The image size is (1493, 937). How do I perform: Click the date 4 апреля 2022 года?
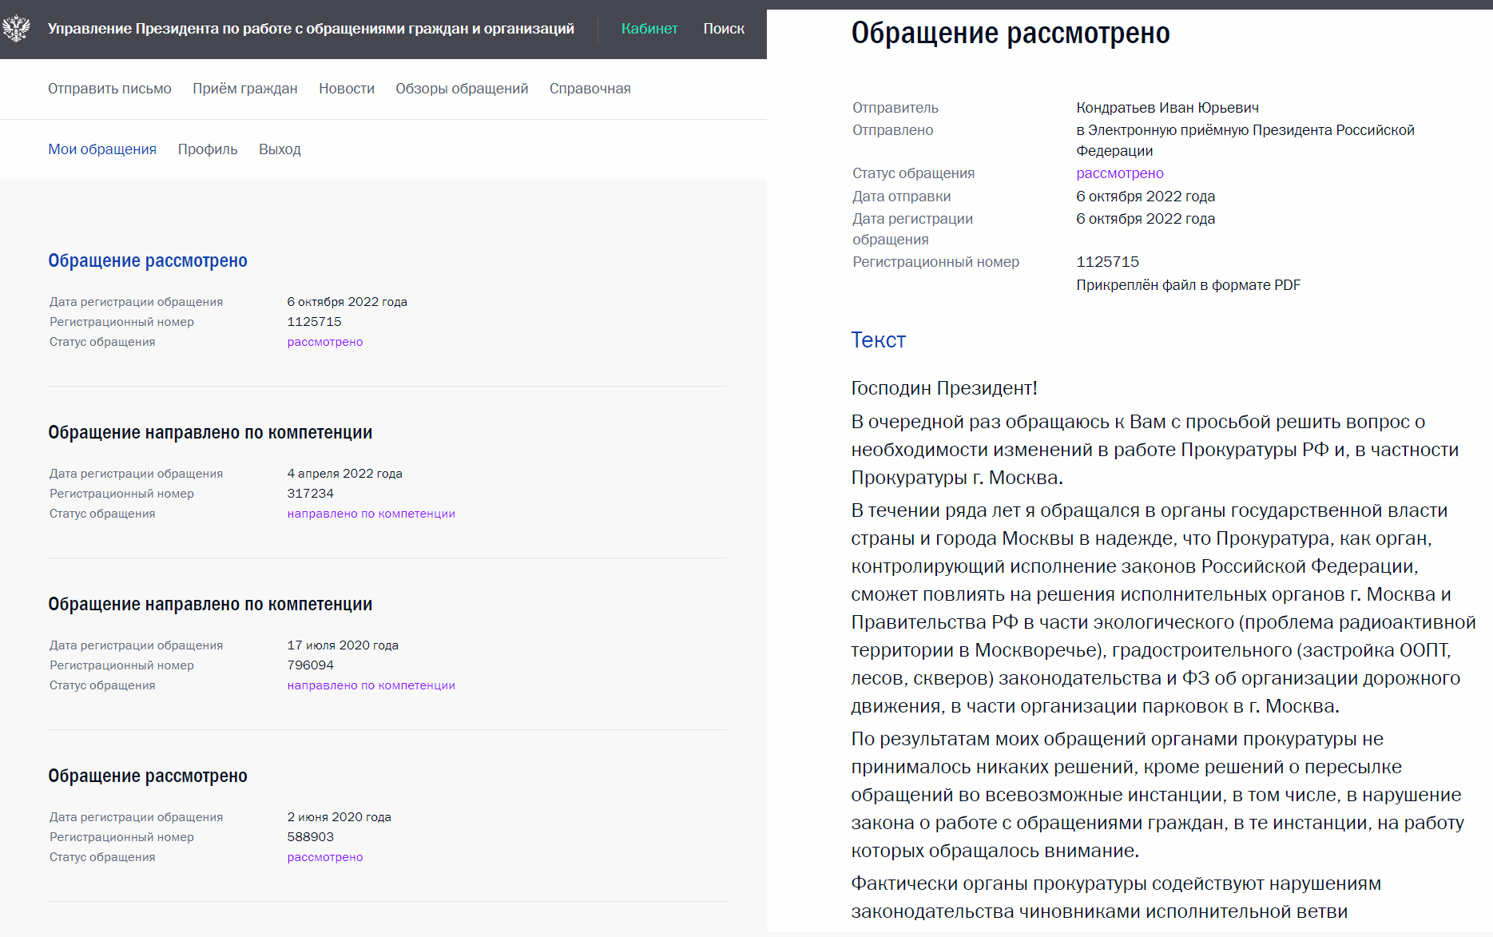[345, 474]
